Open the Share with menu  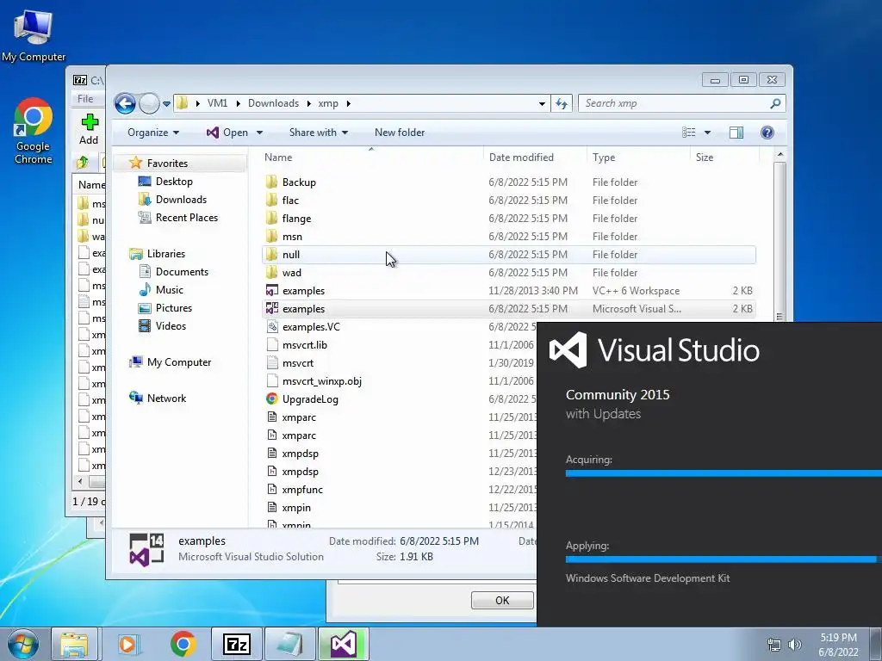click(319, 133)
